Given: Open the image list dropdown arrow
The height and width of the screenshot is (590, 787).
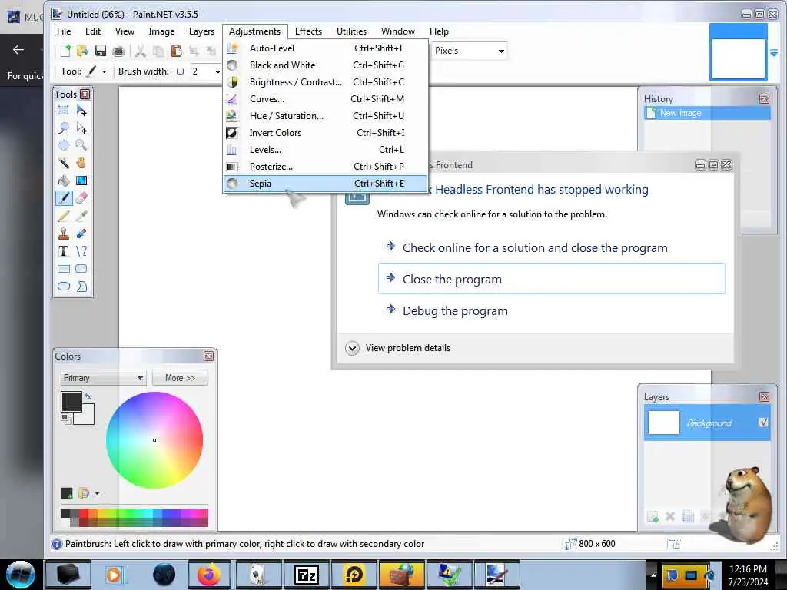Looking at the screenshot, I should 774,53.
